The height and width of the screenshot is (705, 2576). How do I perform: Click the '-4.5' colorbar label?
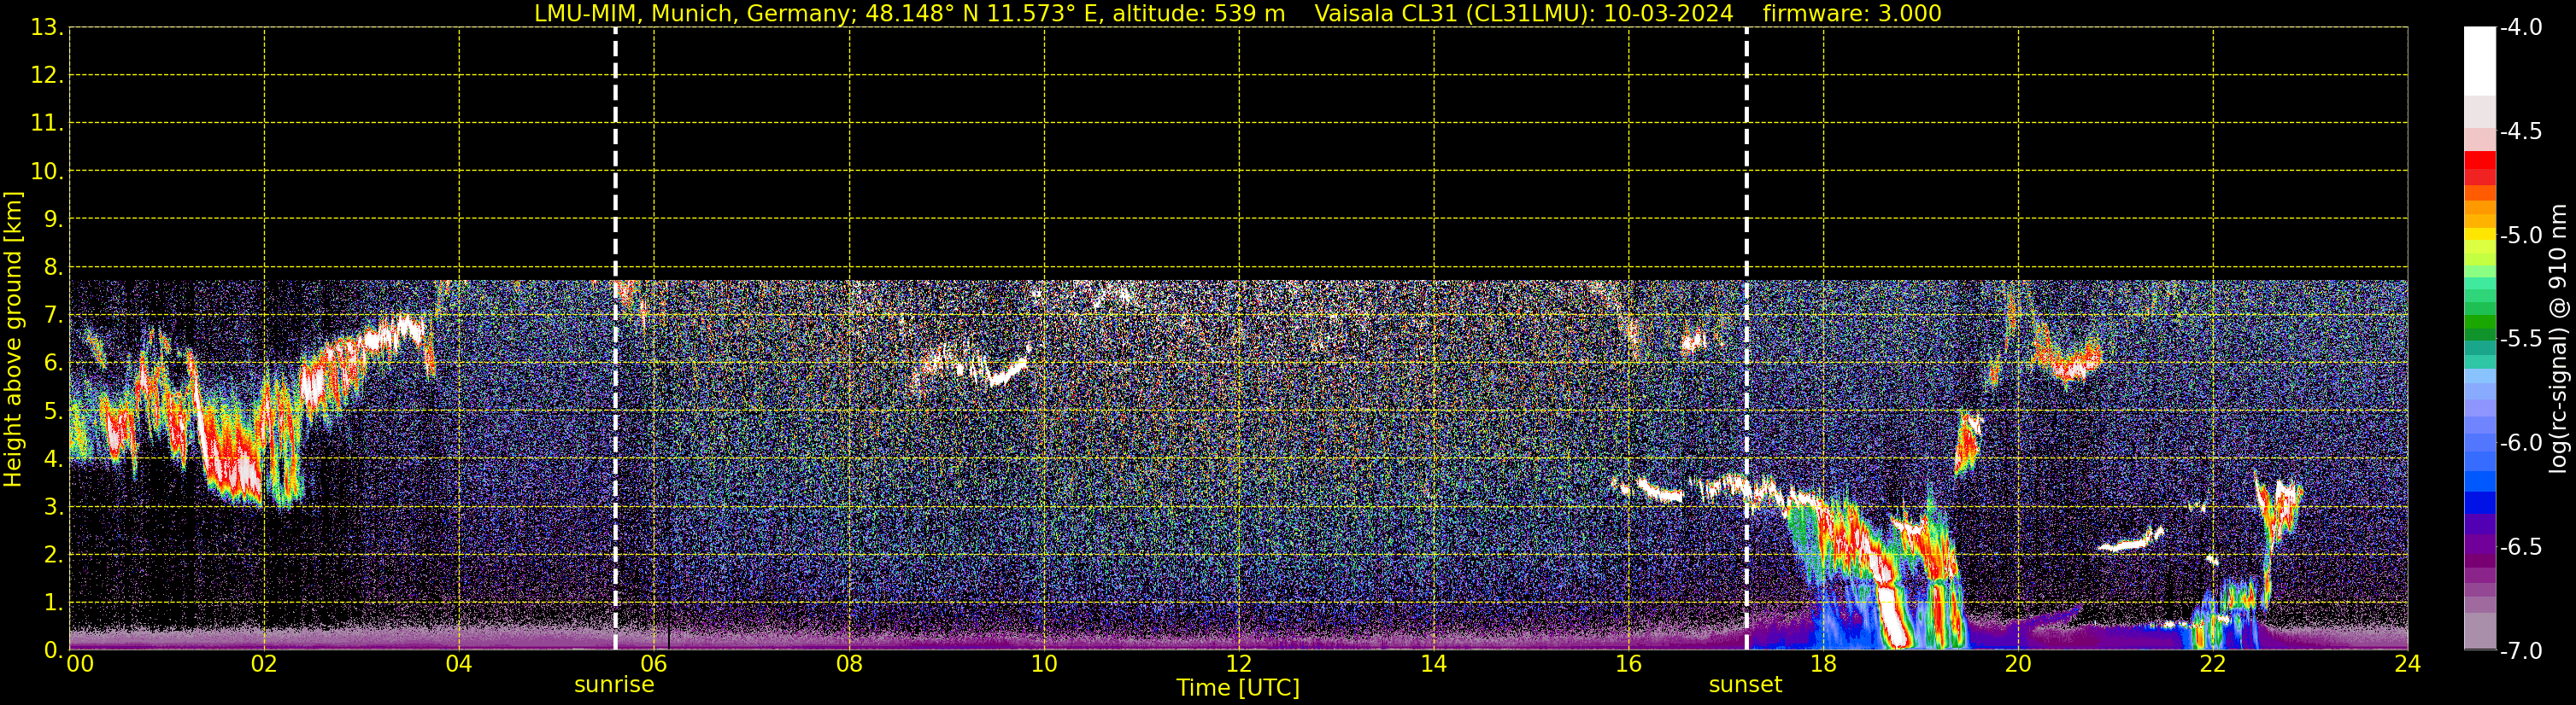point(2520,131)
